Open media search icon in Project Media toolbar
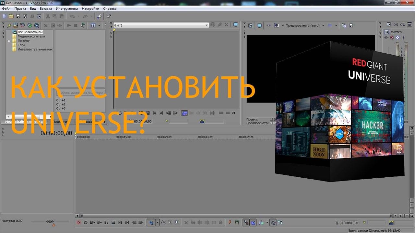 point(37,25)
